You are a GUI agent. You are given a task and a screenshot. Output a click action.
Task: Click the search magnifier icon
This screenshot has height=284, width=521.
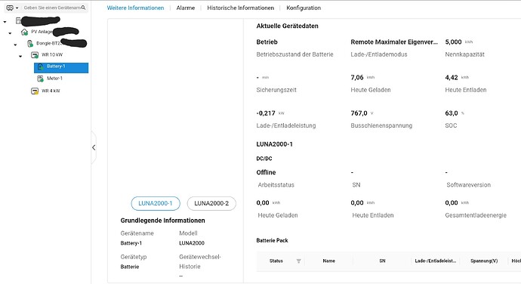(83, 8)
